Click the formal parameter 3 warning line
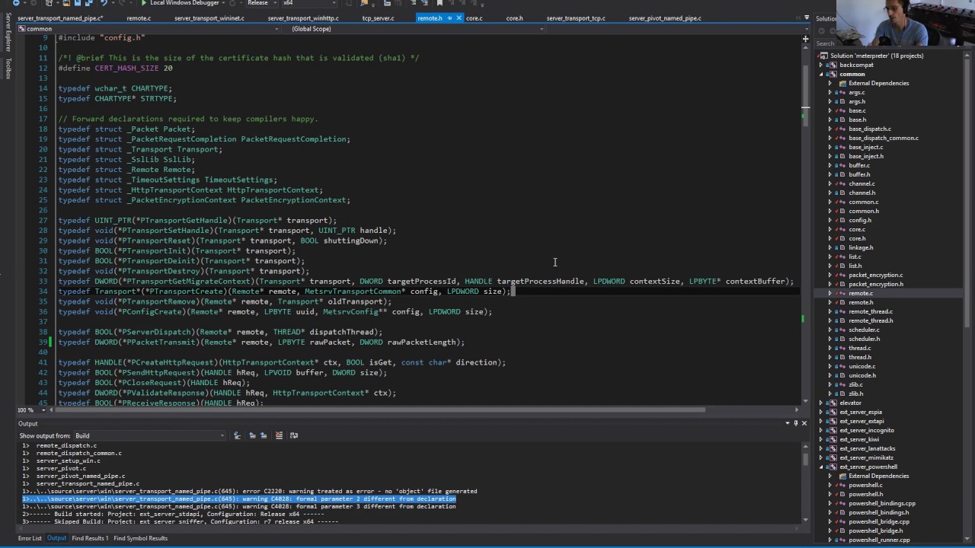The image size is (975, 548). (238, 506)
